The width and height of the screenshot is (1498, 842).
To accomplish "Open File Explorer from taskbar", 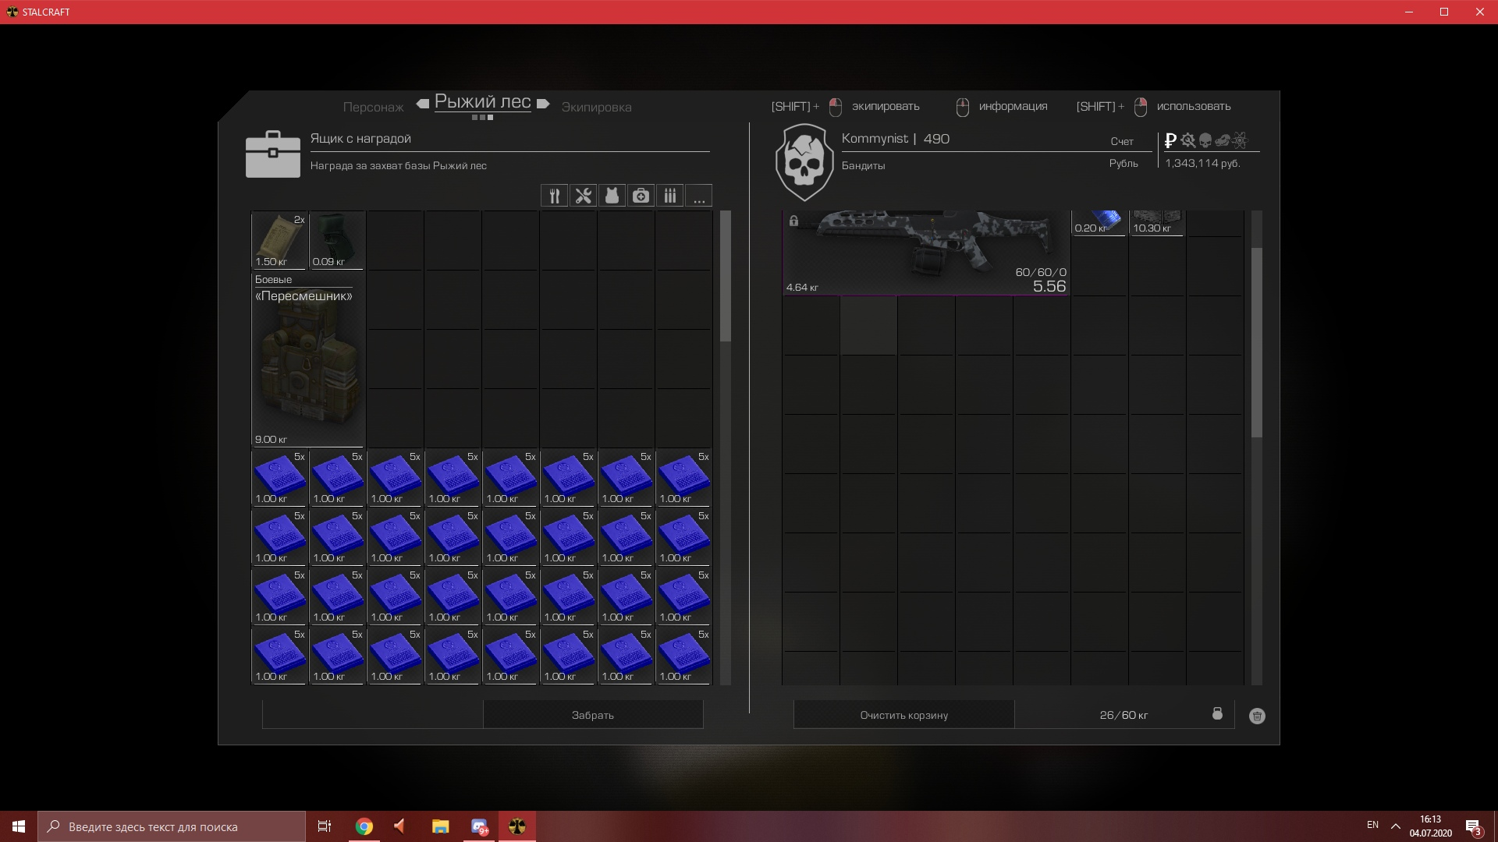I will pos(441,826).
